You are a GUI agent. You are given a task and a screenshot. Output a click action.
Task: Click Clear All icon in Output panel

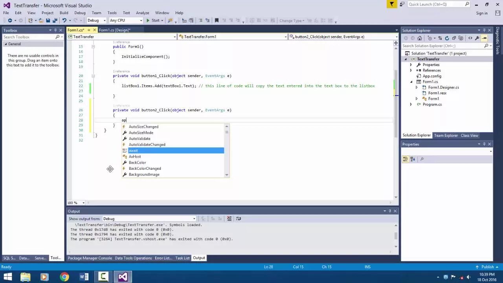pyautogui.click(x=229, y=219)
